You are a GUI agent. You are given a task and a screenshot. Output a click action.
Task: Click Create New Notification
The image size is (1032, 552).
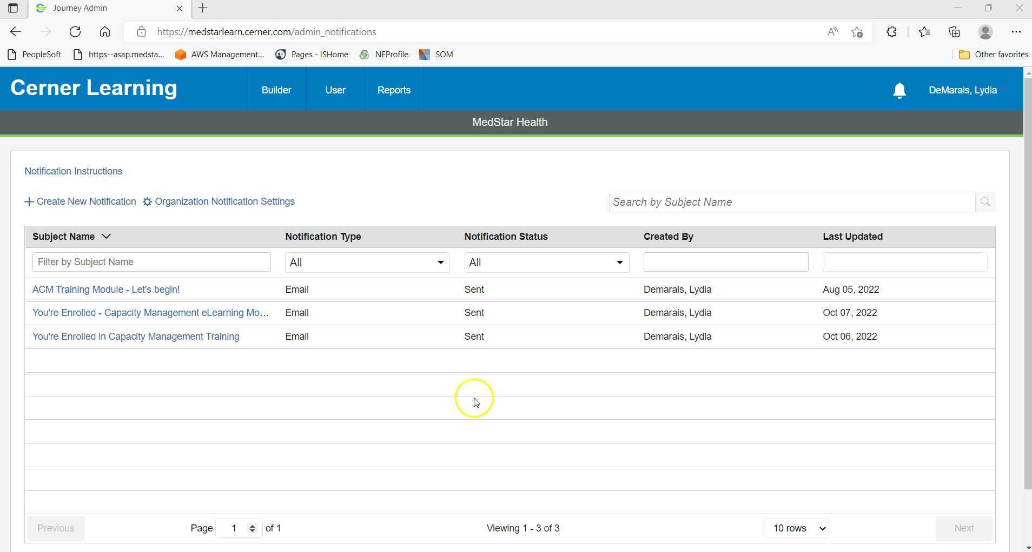pos(81,201)
